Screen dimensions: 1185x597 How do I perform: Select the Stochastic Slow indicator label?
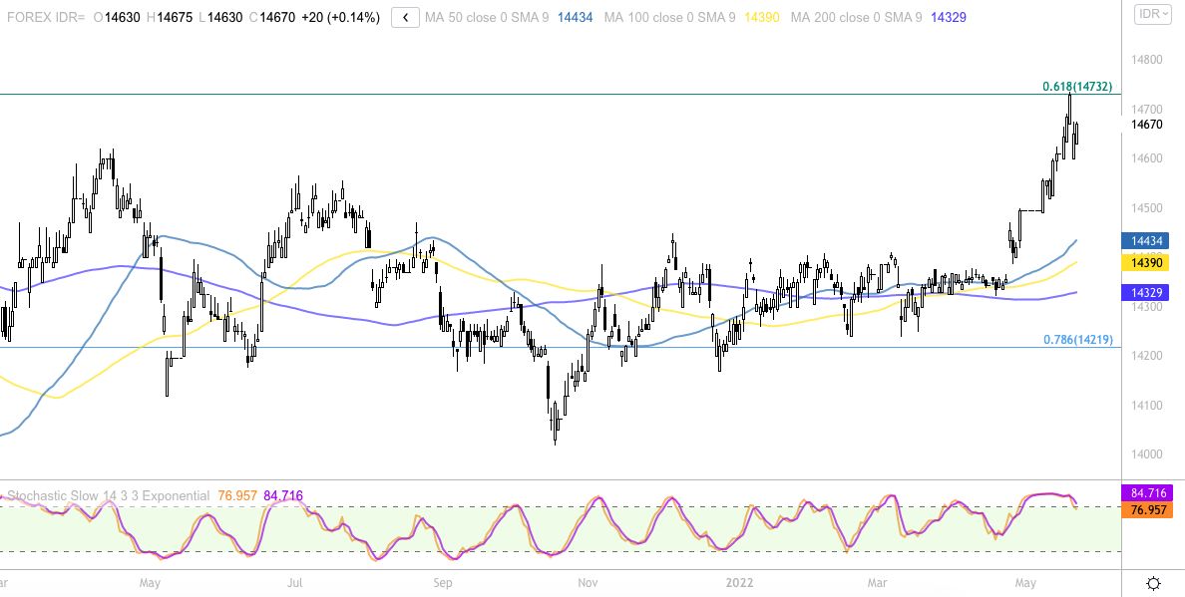pos(109,495)
